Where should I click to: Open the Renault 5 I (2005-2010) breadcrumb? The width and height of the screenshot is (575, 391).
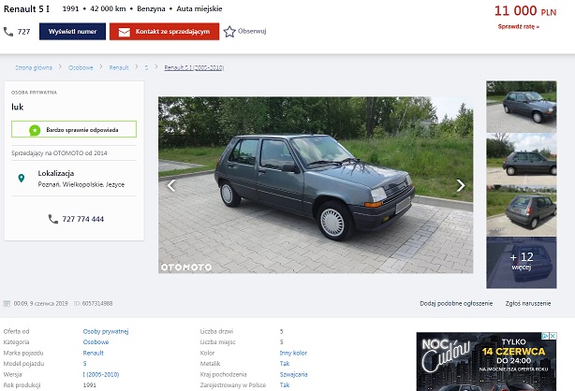tap(194, 67)
